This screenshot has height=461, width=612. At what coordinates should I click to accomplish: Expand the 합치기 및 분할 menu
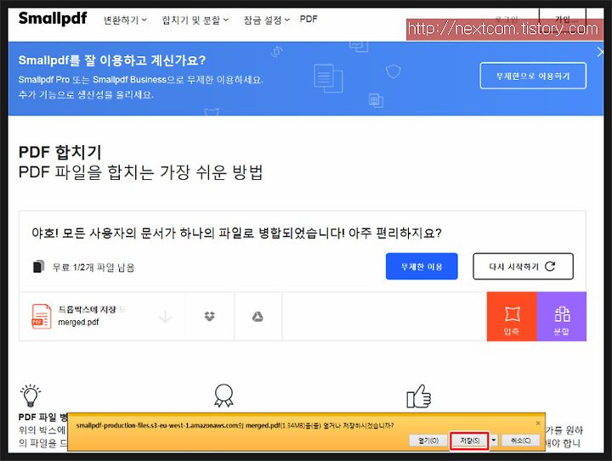195,20
